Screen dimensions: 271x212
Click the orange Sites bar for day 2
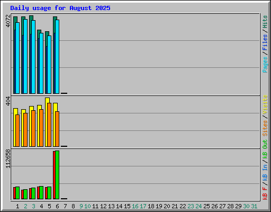(x=25, y=130)
